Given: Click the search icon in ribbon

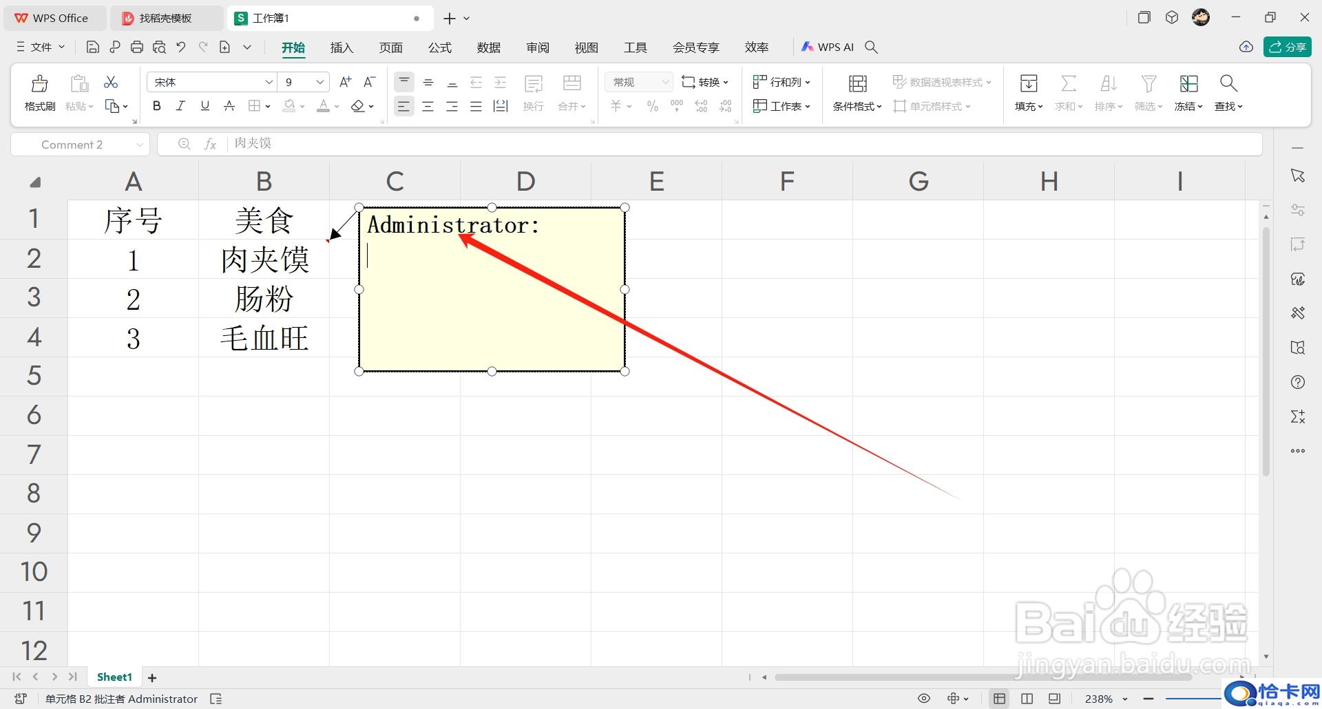Looking at the screenshot, I should coord(872,47).
